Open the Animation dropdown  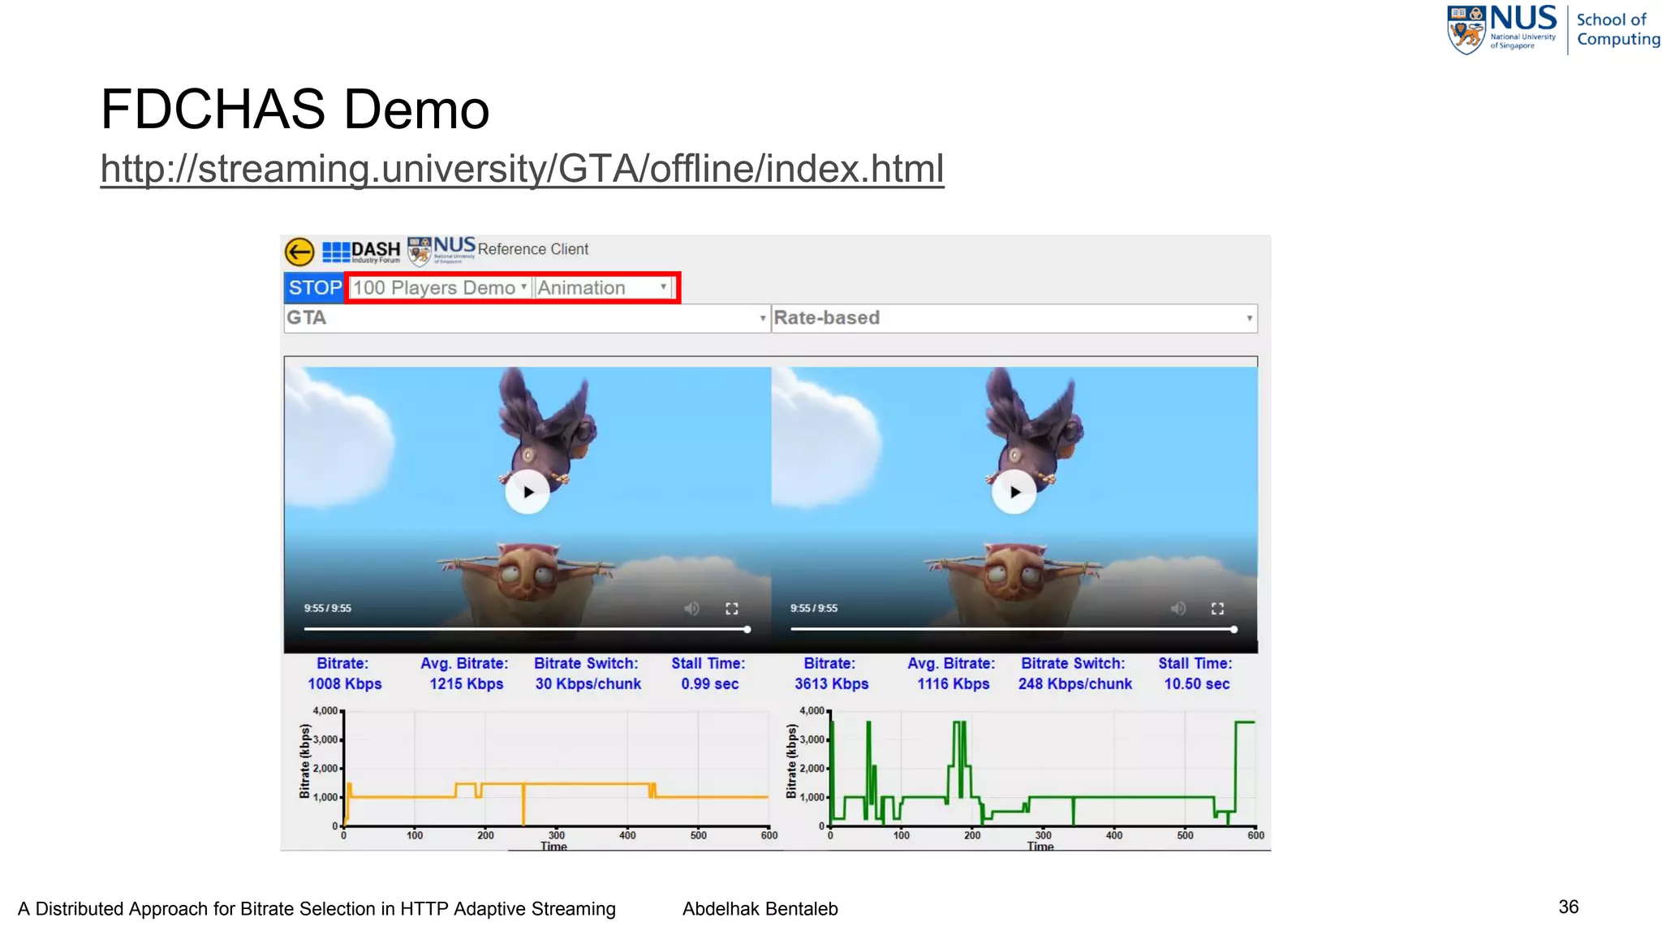point(603,288)
